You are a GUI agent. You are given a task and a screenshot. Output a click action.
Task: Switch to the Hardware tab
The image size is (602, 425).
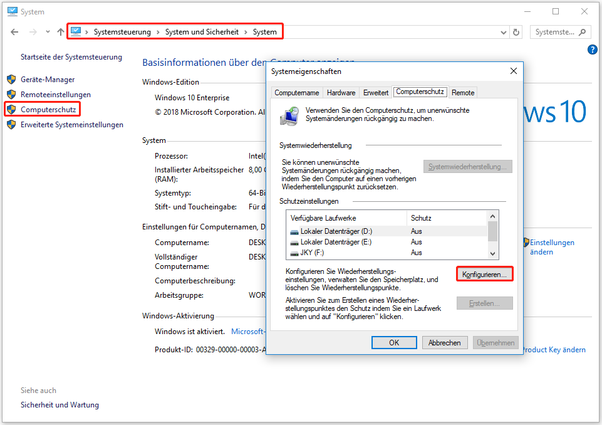(x=341, y=92)
